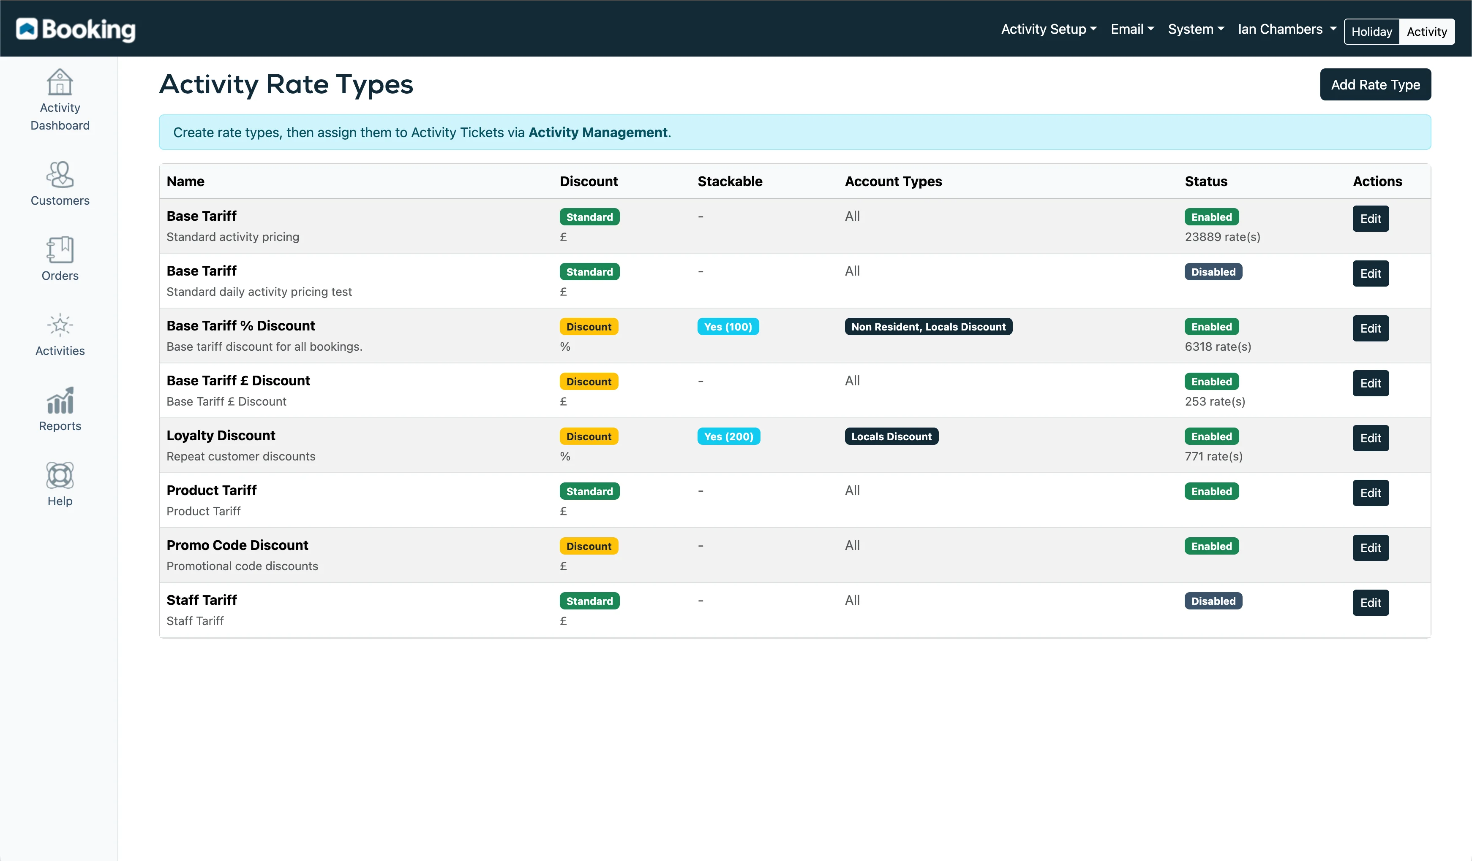Edit the Base Tariff standard activity pricing row

1370,219
